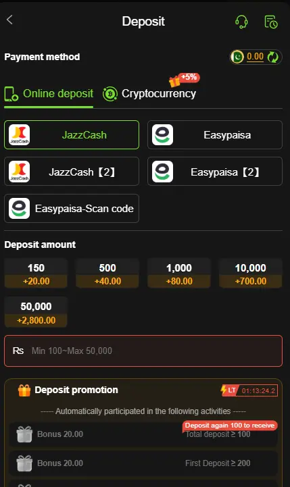Viewport: 290px width, 487px height.
Task: Select Easypaisa payment method
Action: 215,135
